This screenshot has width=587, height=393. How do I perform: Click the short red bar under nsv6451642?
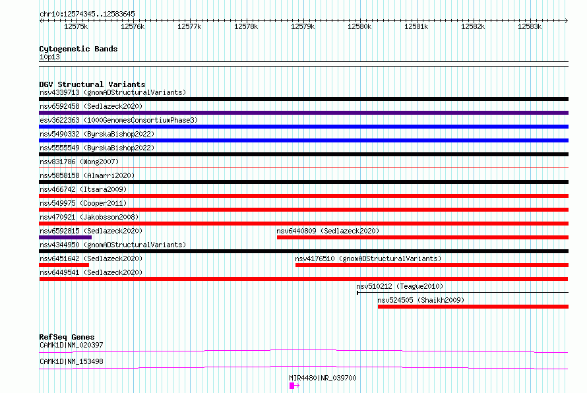(64, 265)
